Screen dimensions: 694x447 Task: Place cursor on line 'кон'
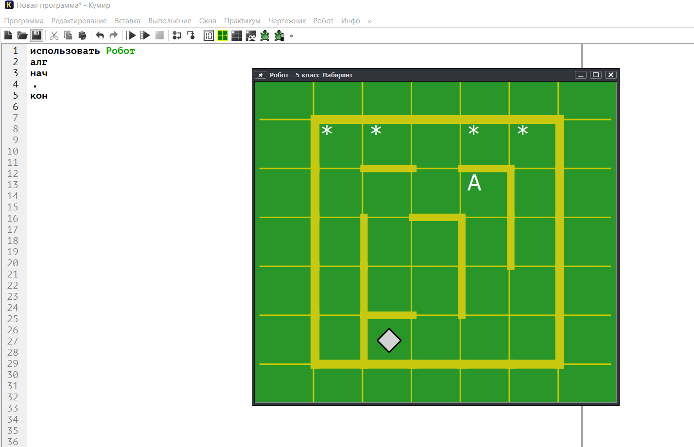[39, 96]
